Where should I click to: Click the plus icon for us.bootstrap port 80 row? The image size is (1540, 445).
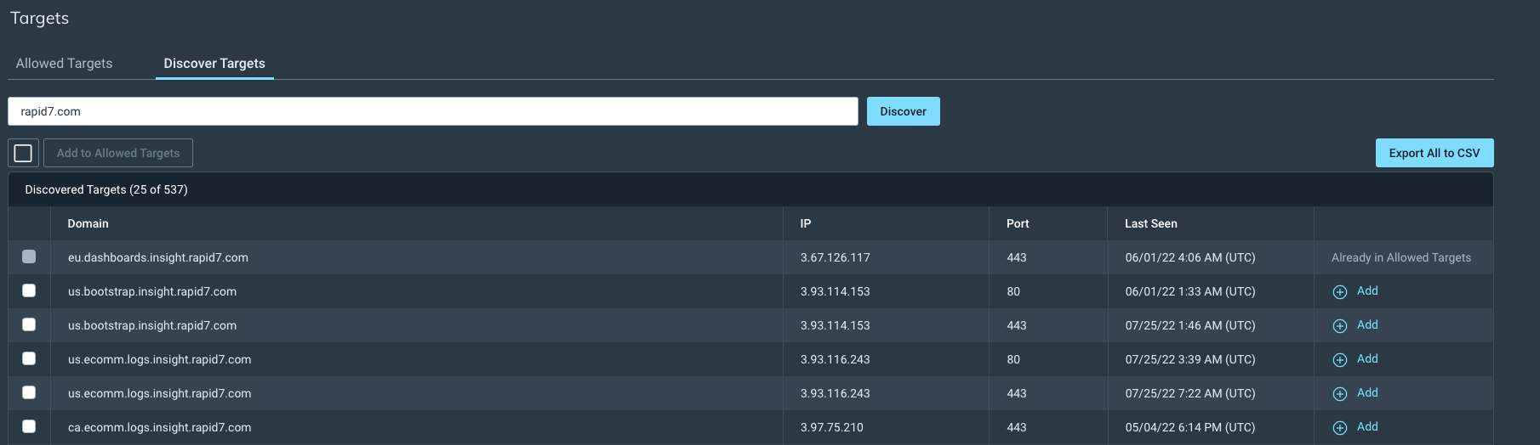[1339, 292]
